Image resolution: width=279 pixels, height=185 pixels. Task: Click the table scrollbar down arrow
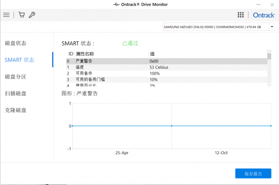tap(269, 85)
